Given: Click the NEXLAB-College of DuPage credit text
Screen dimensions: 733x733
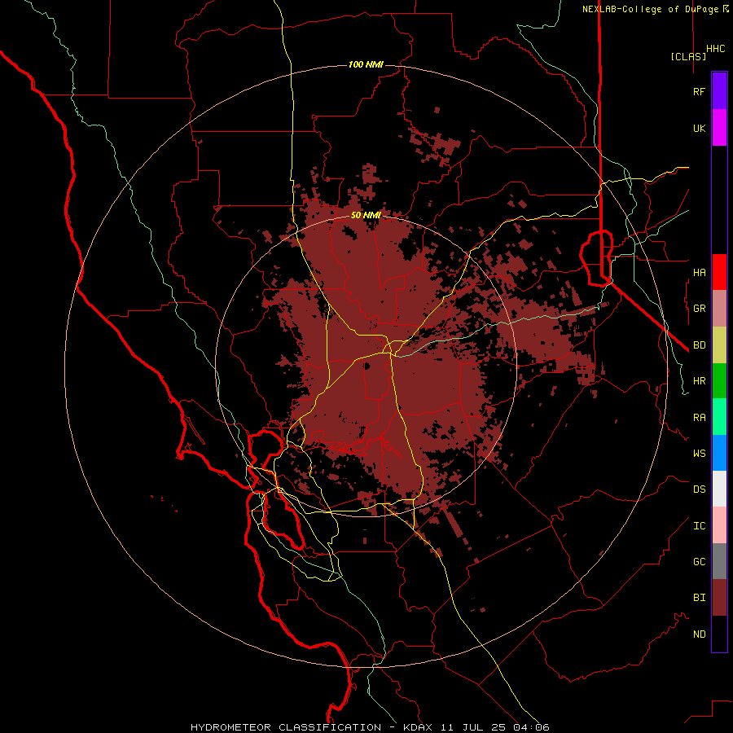Looking at the screenshot, I should point(652,9).
